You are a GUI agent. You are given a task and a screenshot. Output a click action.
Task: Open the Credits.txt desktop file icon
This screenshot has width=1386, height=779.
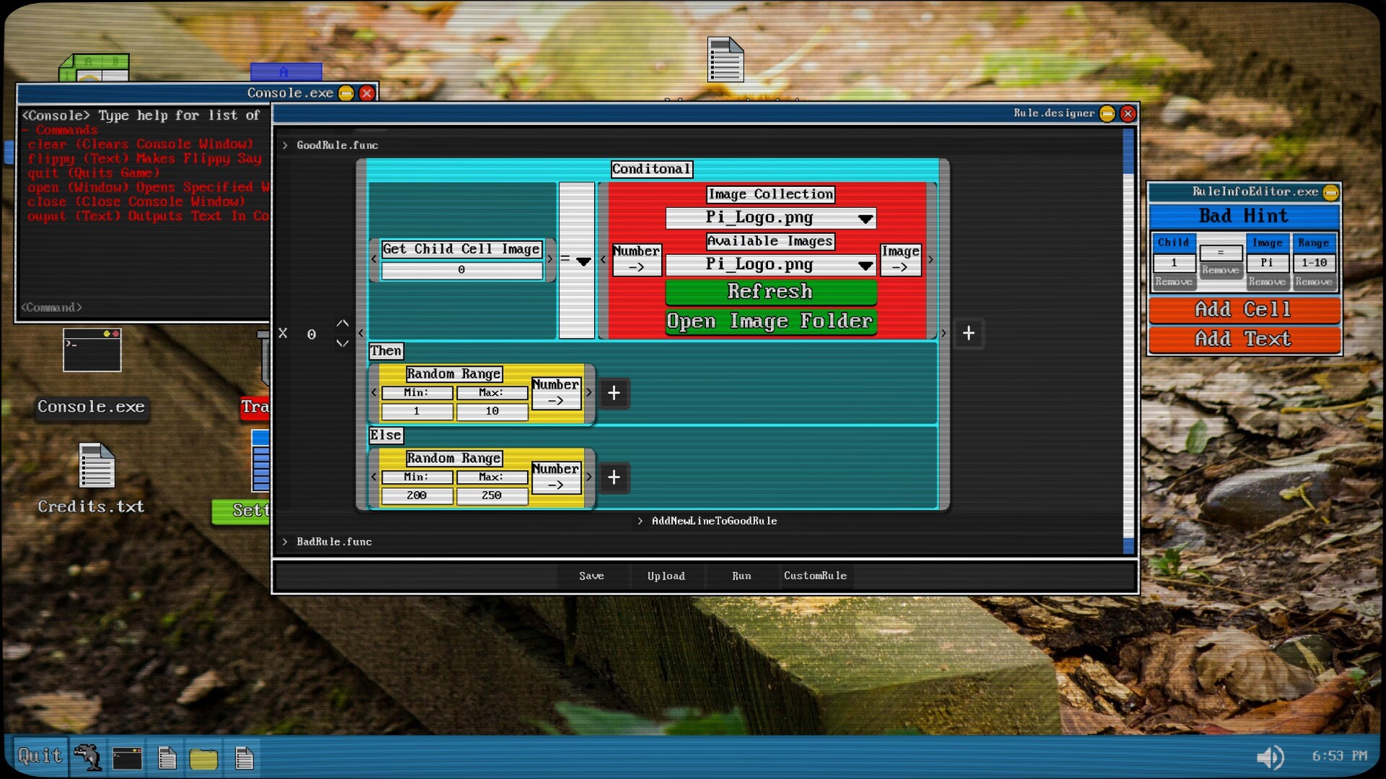(x=96, y=466)
